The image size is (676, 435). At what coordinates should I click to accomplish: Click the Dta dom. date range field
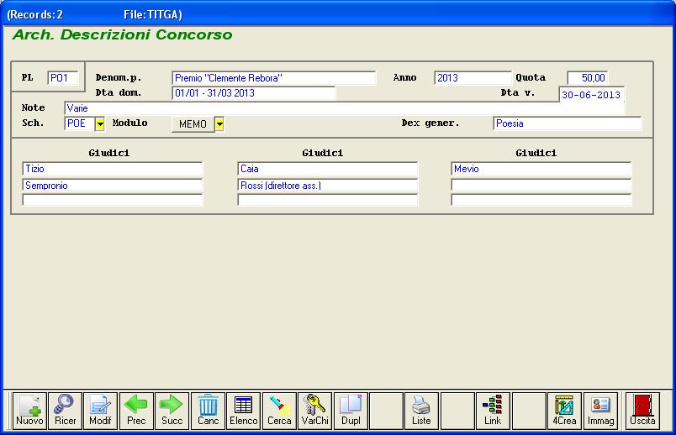(x=254, y=93)
